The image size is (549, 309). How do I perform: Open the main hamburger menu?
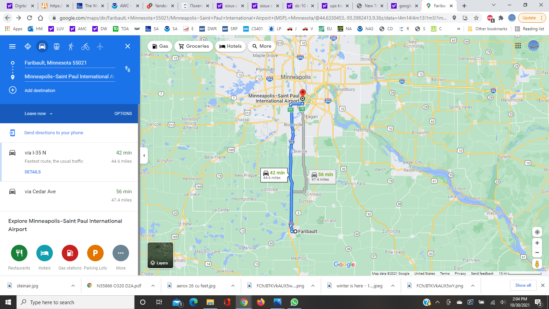click(12, 46)
